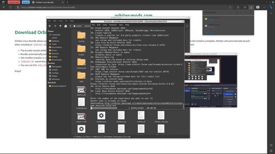This screenshot has width=275, height=154.
Task: Open Browse Network in sidebar
Action: [x=58, y=86]
